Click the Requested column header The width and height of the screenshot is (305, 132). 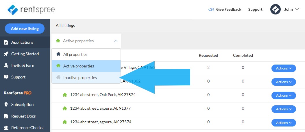tap(208, 56)
